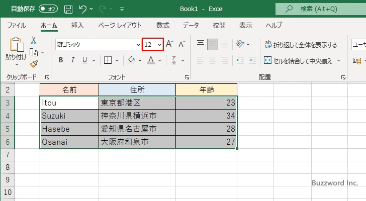Screen dimensions: 366x201
Task: Toggle Italic formatting
Action: pyautogui.click(x=73, y=60)
